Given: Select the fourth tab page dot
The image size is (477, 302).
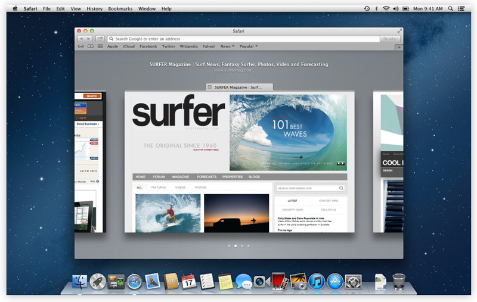Looking at the screenshot, I should point(249,246).
